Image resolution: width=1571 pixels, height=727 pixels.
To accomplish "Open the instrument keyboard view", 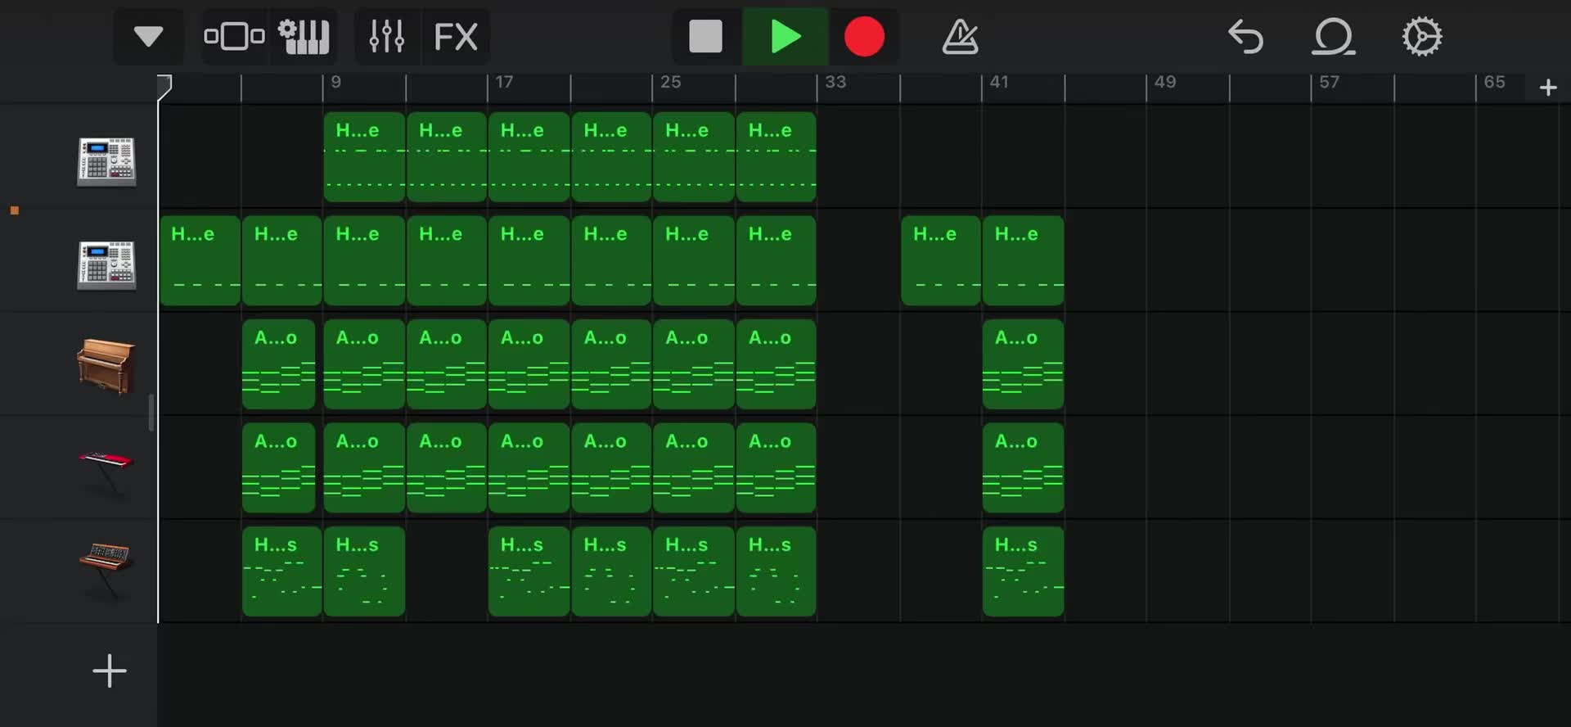I will (304, 37).
